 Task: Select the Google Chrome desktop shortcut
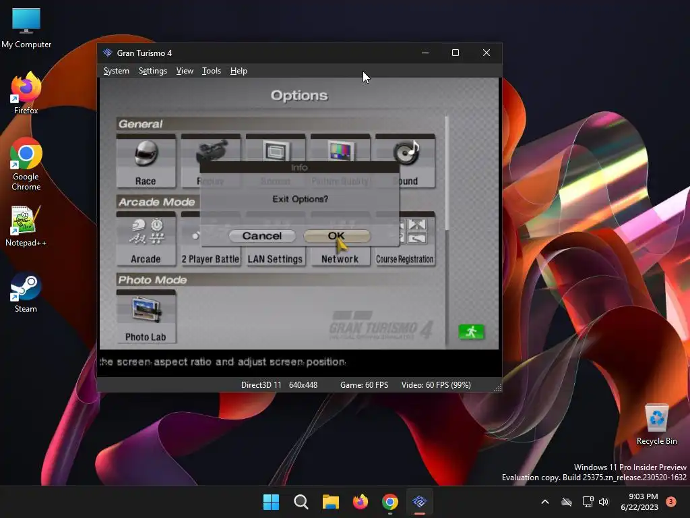(x=26, y=164)
